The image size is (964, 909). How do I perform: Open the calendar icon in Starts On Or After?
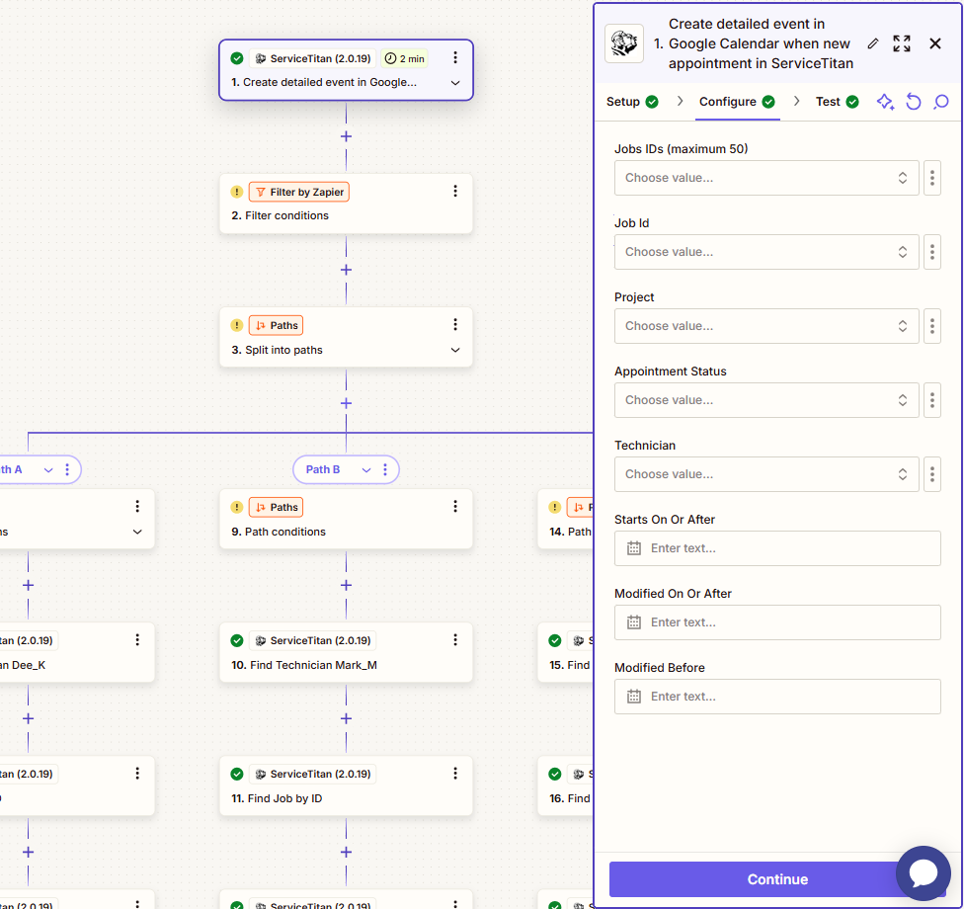[x=634, y=548]
